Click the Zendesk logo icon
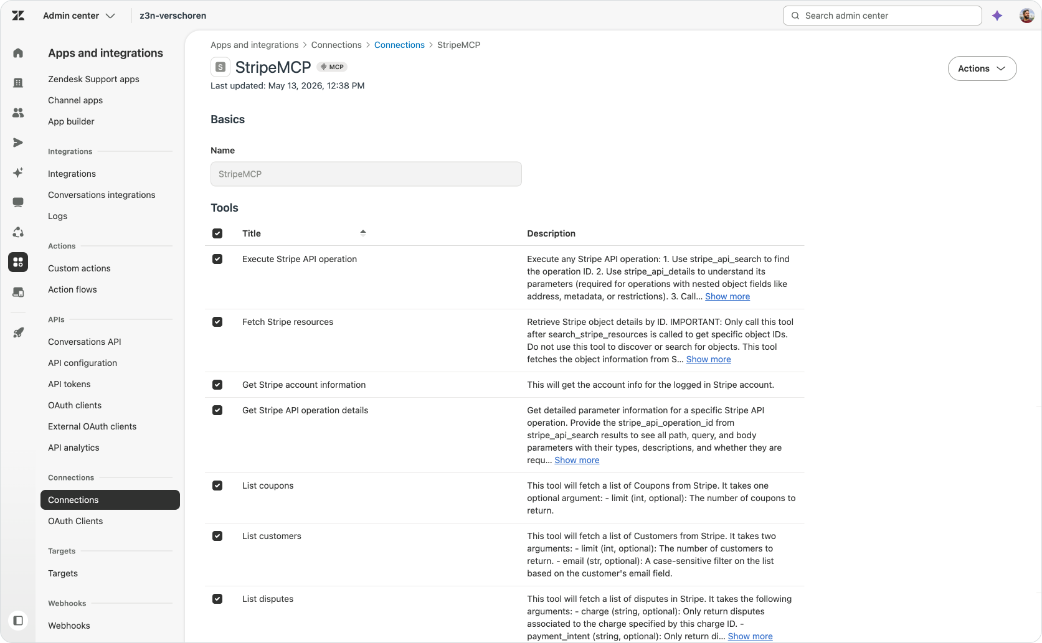 point(18,16)
